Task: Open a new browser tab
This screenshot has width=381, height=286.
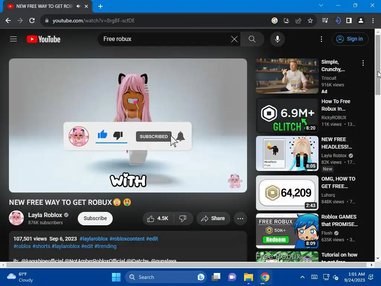Action: click(100, 6)
